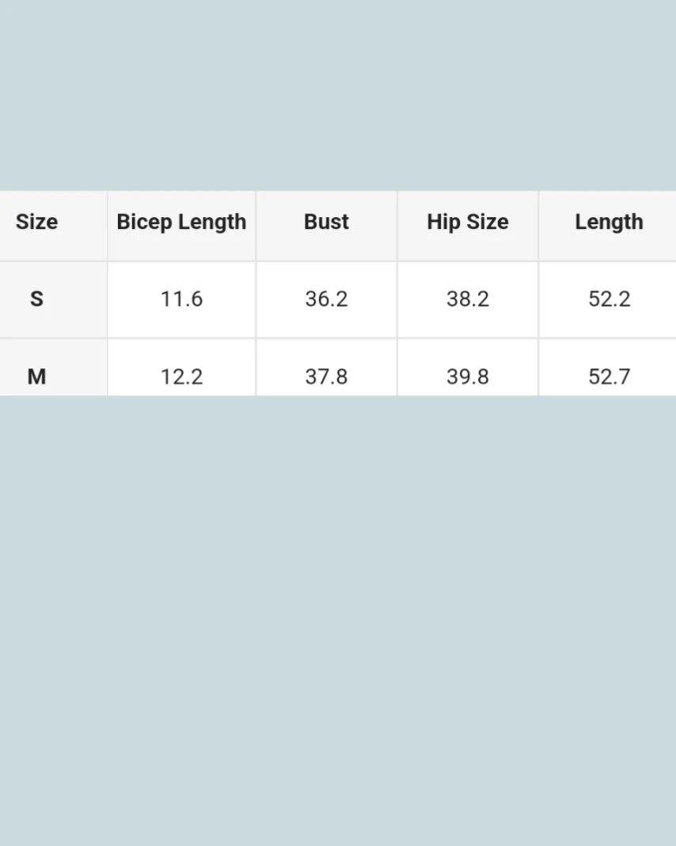Screen dimensions: 676x846
Task: Click the Bust column header
Action: coord(326,223)
